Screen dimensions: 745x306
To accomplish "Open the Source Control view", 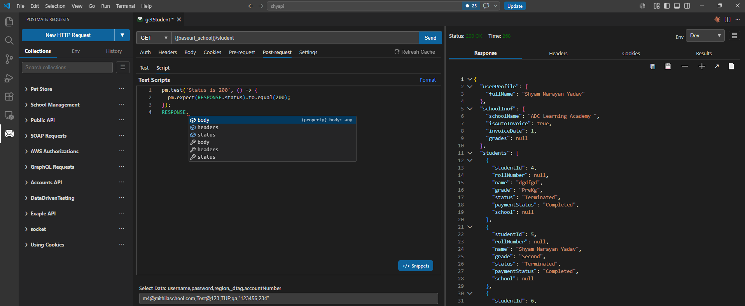I will 9,59.
